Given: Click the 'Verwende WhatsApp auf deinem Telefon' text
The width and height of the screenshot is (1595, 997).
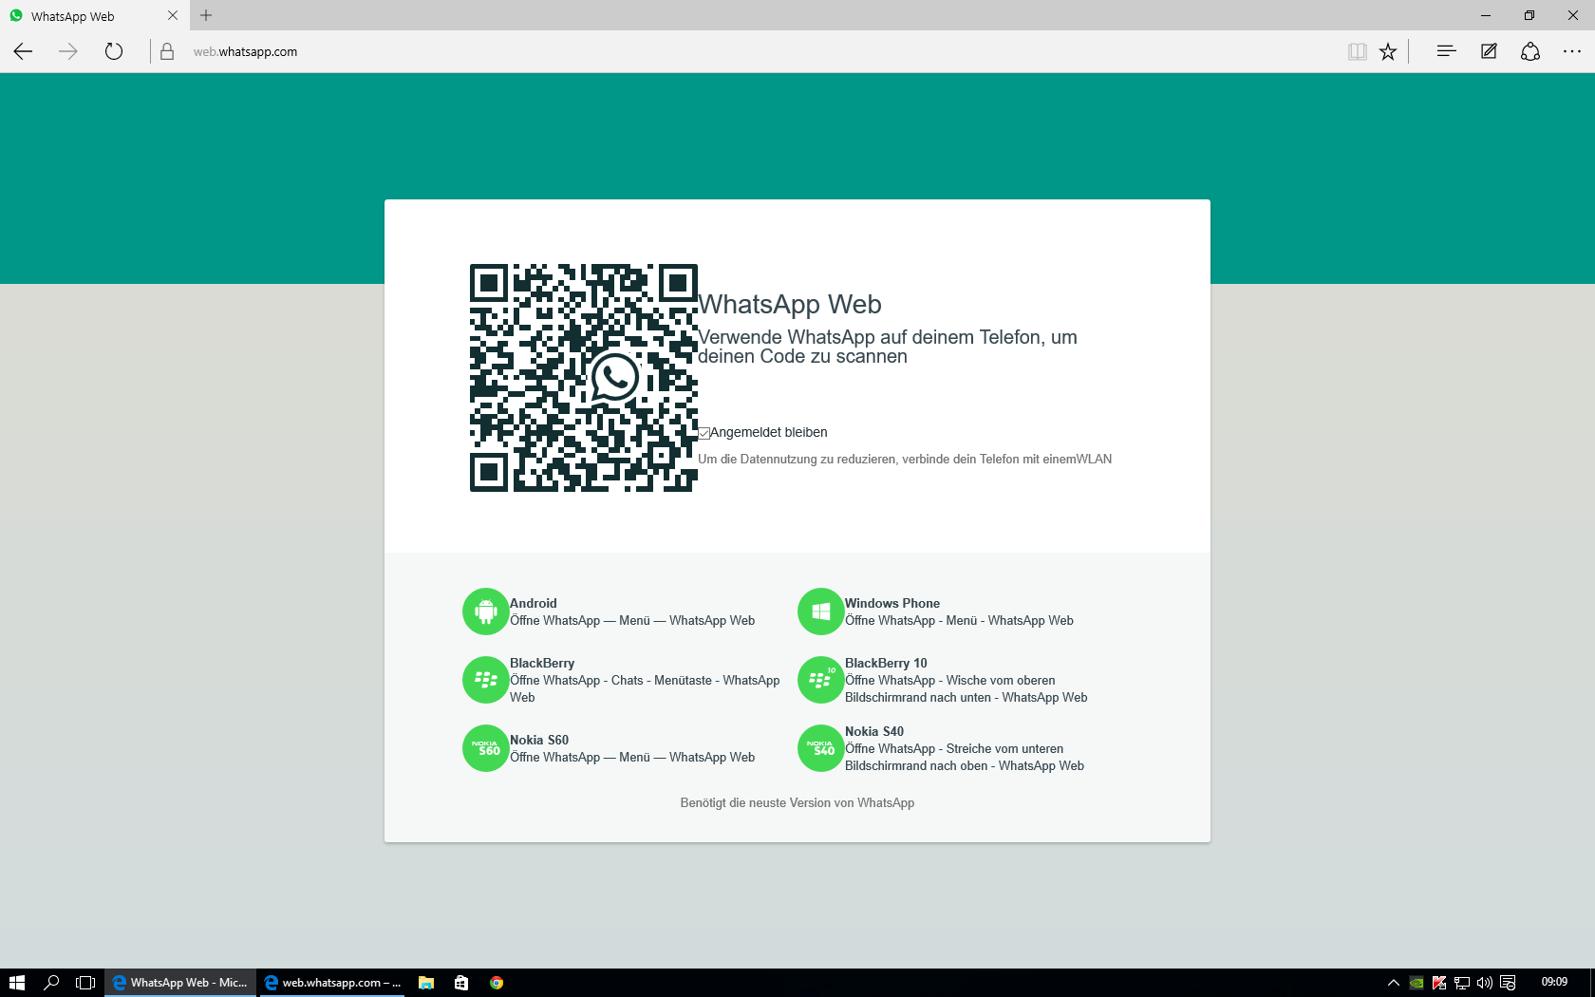Looking at the screenshot, I should coord(888,347).
